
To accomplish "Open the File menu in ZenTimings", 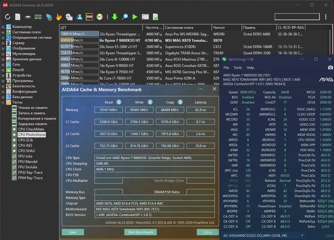I will pos(226,68).
